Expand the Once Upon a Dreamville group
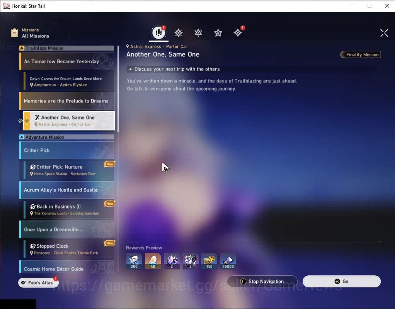Image resolution: width=395 pixels, height=309 pixels. pos(67,229)
